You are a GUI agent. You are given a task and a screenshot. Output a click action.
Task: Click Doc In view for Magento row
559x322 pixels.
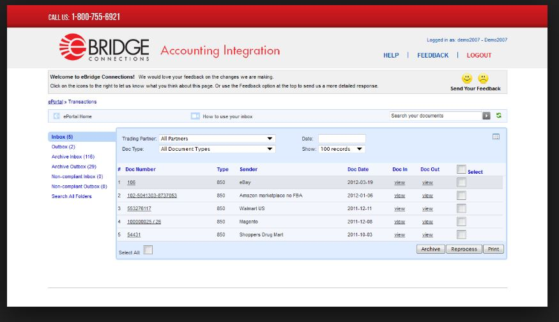pyautogui.click(x=400, y=222)
